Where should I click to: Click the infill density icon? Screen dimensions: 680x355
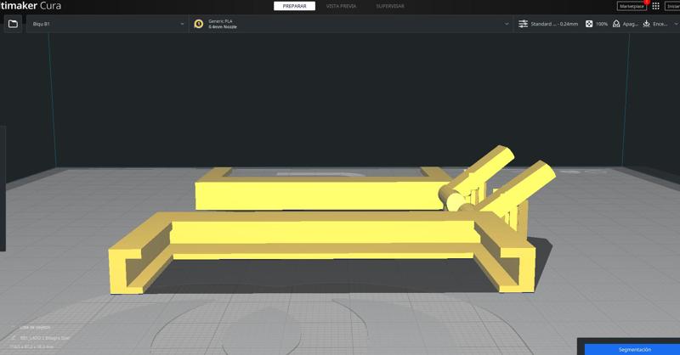[x=589, y=24]
